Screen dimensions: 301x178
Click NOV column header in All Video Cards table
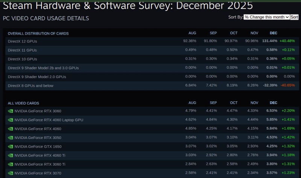coord(254,103)
